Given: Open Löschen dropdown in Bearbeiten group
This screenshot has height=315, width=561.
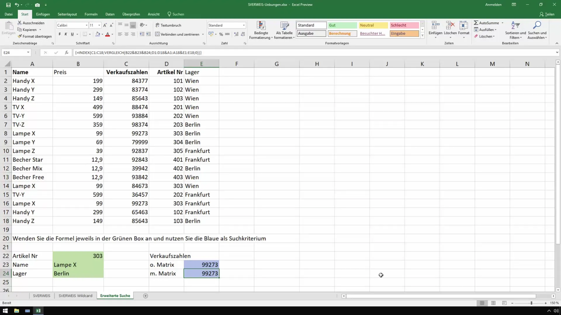Looking at the screenshot, I should tap(484, 36).
